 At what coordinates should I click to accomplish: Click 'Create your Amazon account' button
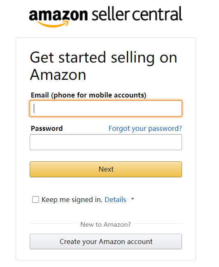pyautogui.click(x=106, y=241)
